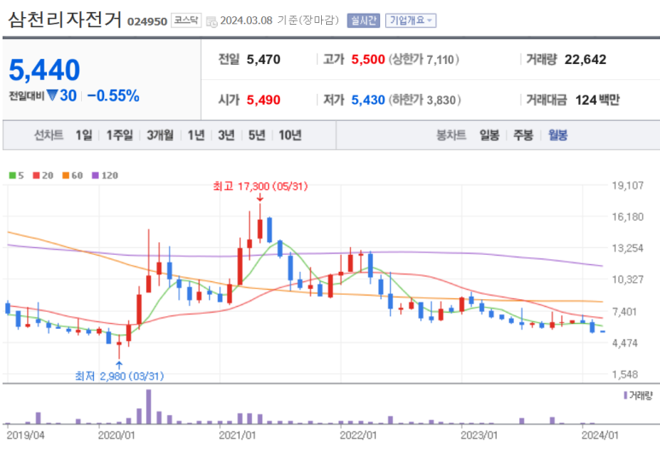Click the 시가 value 5,490
Image resolution: width=660 pixels, height=450 pixels.
[264, 100]
